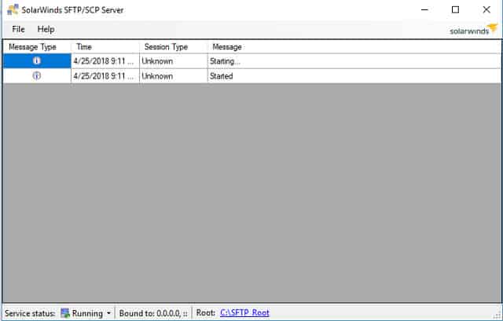Click the Bound to: 0.0.0.0 status text
This screenshot has height=321, width=503.
click(153, 313)
